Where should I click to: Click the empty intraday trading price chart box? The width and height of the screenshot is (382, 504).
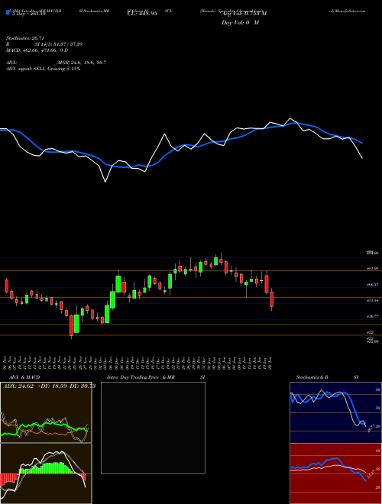click(x=153, y=428)
